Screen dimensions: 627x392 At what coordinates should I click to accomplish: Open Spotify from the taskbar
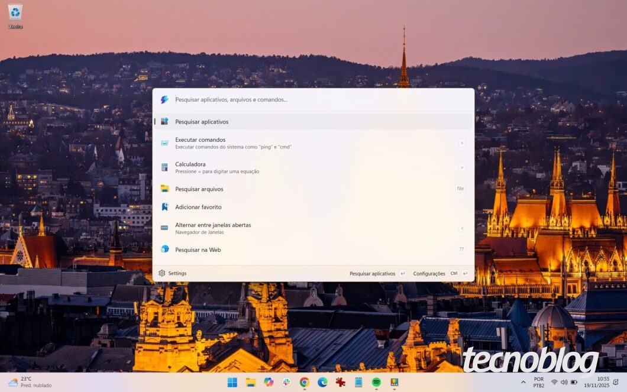[x=376, y=383]
